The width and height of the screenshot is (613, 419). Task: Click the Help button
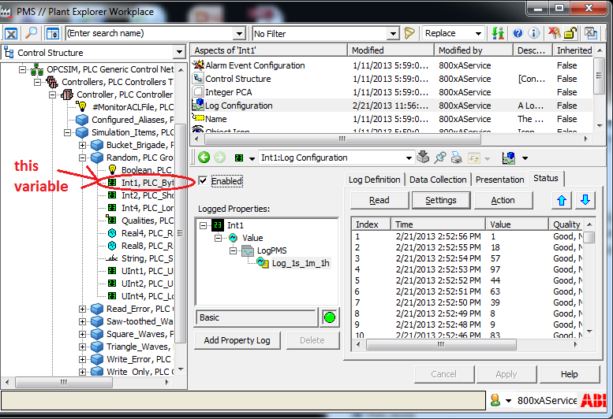point(570,374)
